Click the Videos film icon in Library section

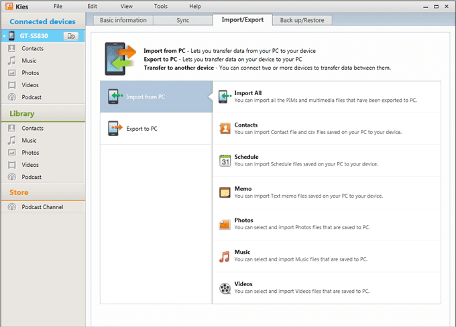[12, 165]
